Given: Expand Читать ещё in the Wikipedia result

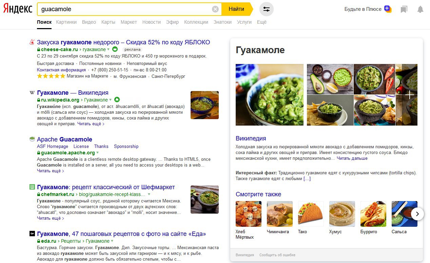Looking at the screenshot, I should pyautogui.click(x=91, y=124).
